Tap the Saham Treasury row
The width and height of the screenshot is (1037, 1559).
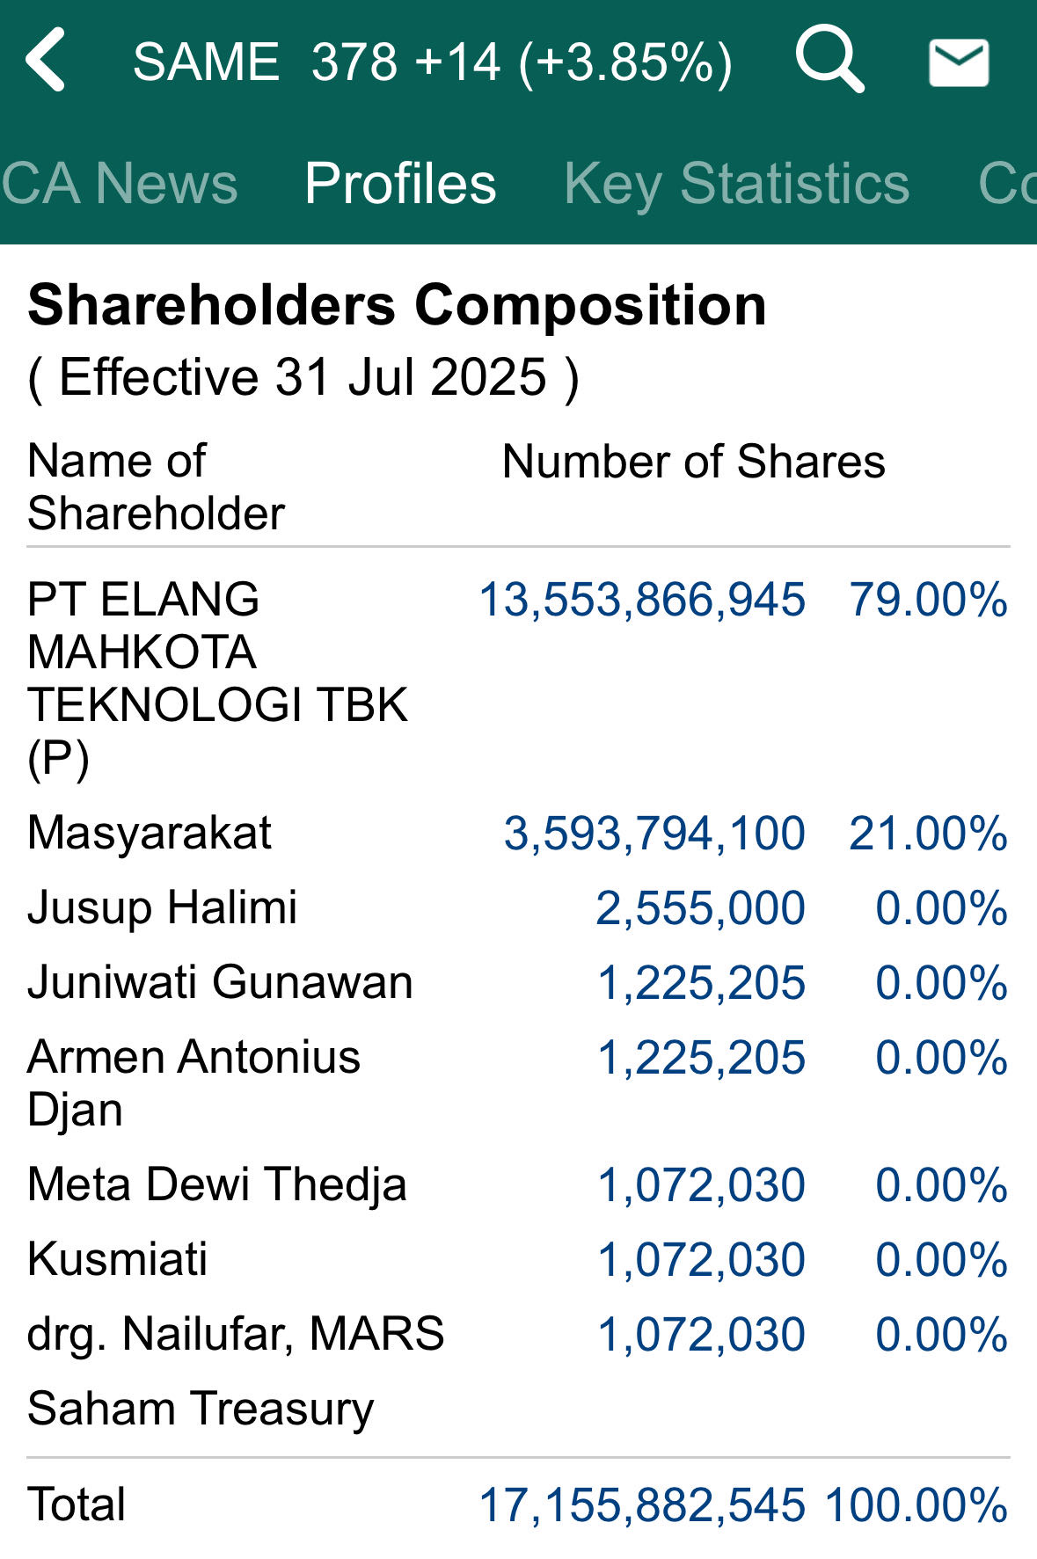coord(518,1409)
